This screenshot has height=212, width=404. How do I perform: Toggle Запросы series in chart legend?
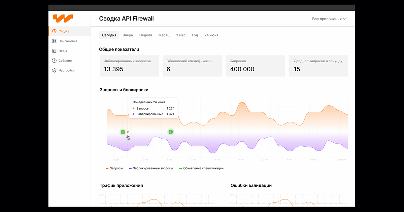(x=114, y=168)
